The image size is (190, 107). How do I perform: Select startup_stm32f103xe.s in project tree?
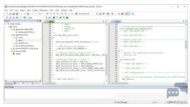[27, 32]
